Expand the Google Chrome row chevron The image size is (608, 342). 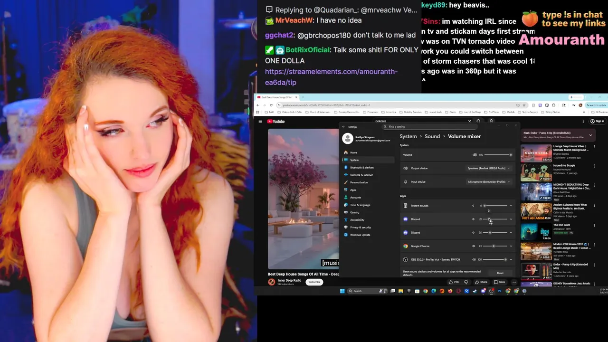pos(511,246)
